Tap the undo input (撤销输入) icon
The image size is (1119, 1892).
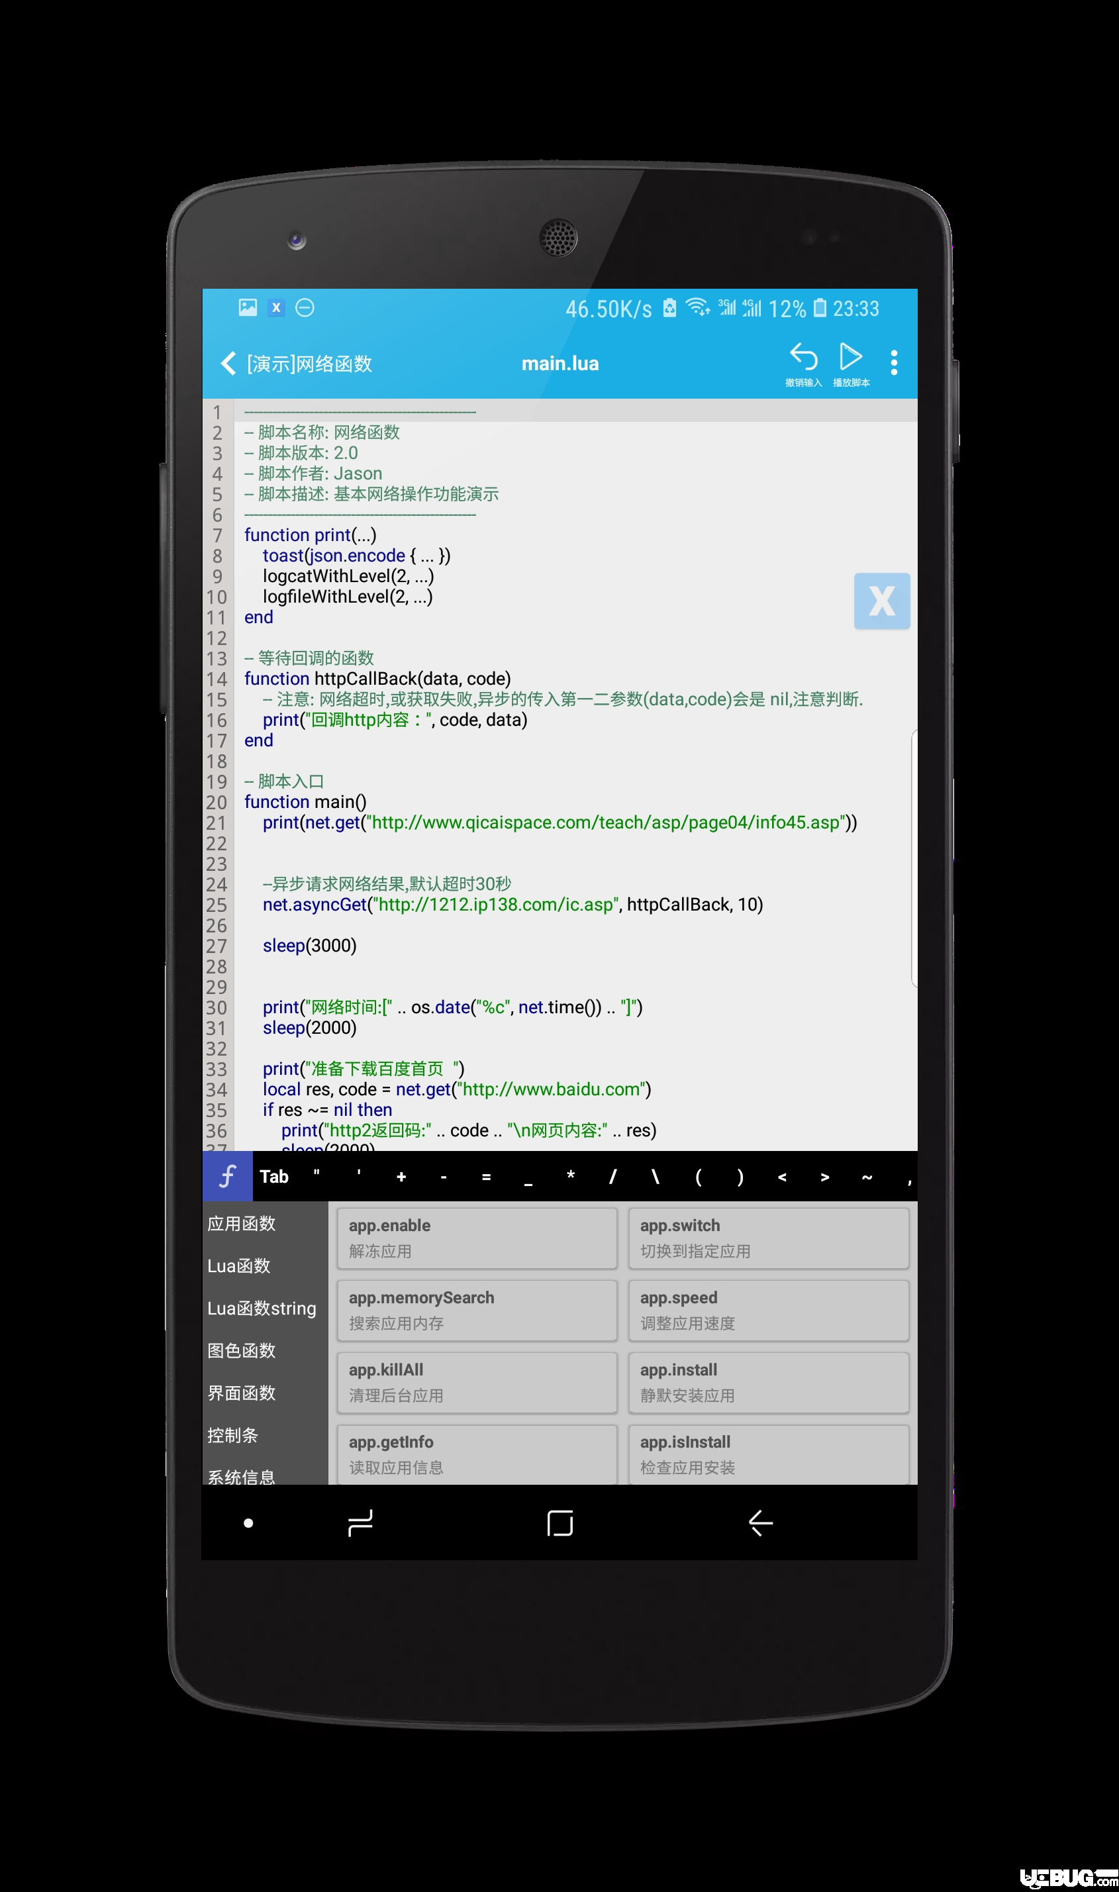click(x=803, y=364)
